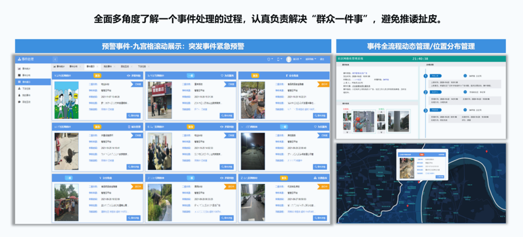Click large gray pillar photo in detail window
Image resolution: width=523 pixels, height=237 pixels.
(x=398, y=122)
